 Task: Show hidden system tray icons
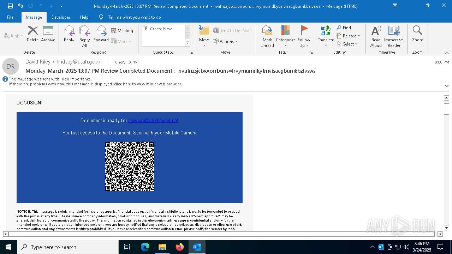point(372,247)
